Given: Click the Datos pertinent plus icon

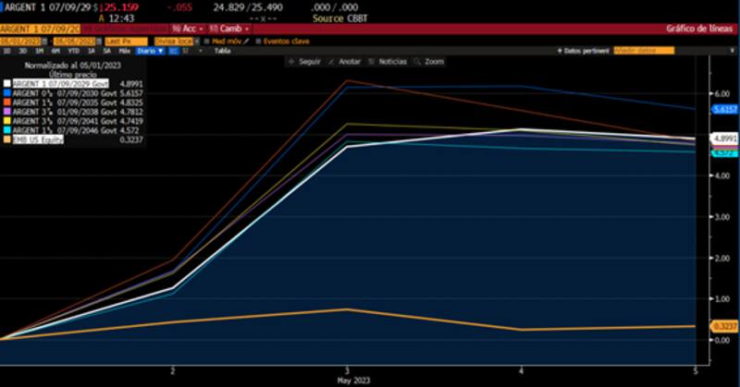Looking at the screenshot, I should (x=558, y=51).
